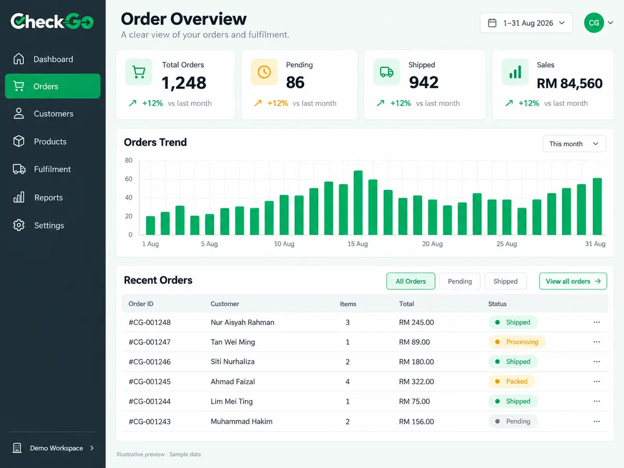This screenshot has width=624, height=468.
Task: Click the Settings gear icon
Action: [x=19, y=225]
